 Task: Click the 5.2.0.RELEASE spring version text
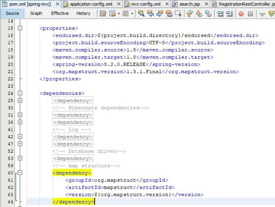pyautogui.click(x=125, y=64)
